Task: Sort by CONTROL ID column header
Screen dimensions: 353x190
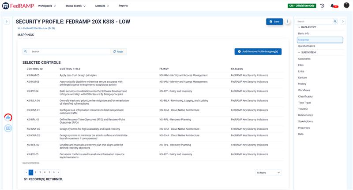Action: pos(35,69)
